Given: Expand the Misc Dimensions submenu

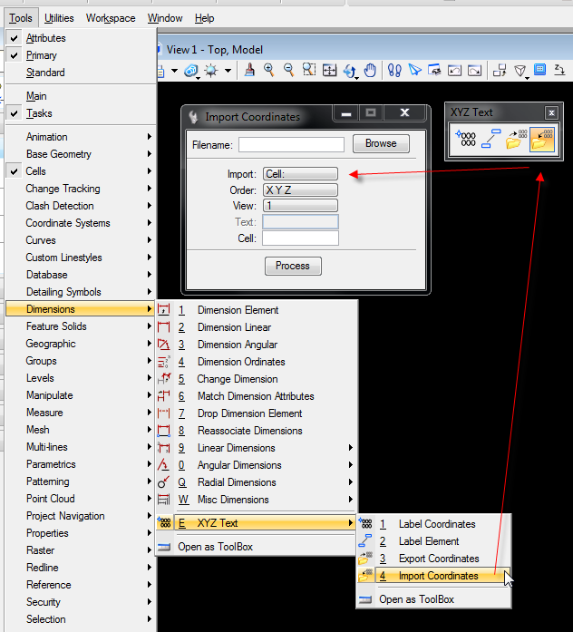Looking at the screenshot, I should (257, 500).
